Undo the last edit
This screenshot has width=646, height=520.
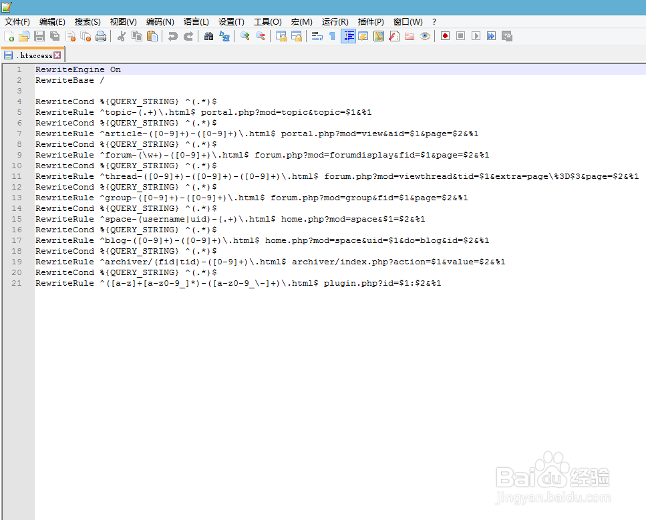tap(172, 36)
